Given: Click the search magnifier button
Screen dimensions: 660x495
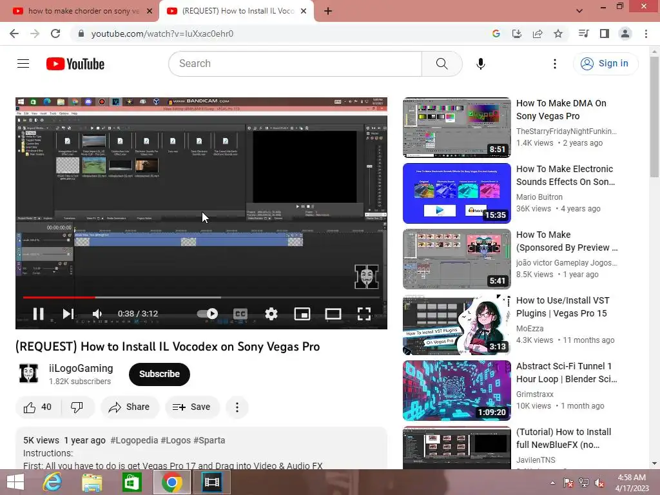Looking at the screenshot, I should (442, 64).
